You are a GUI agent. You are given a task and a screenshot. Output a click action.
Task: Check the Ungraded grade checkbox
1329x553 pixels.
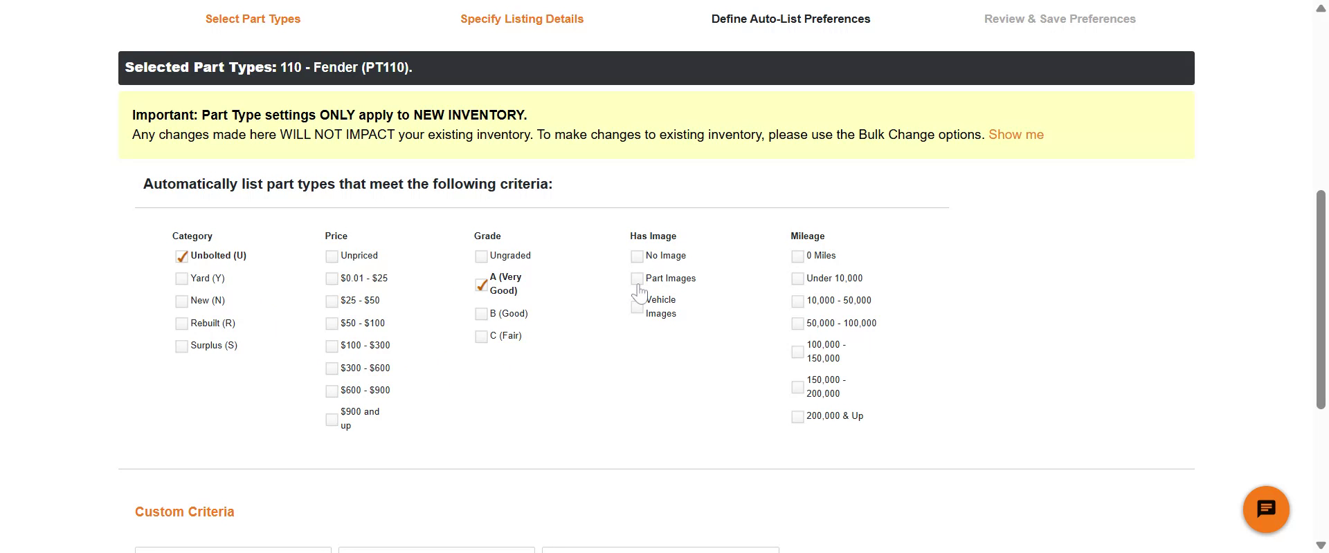(x=481, y=256)
